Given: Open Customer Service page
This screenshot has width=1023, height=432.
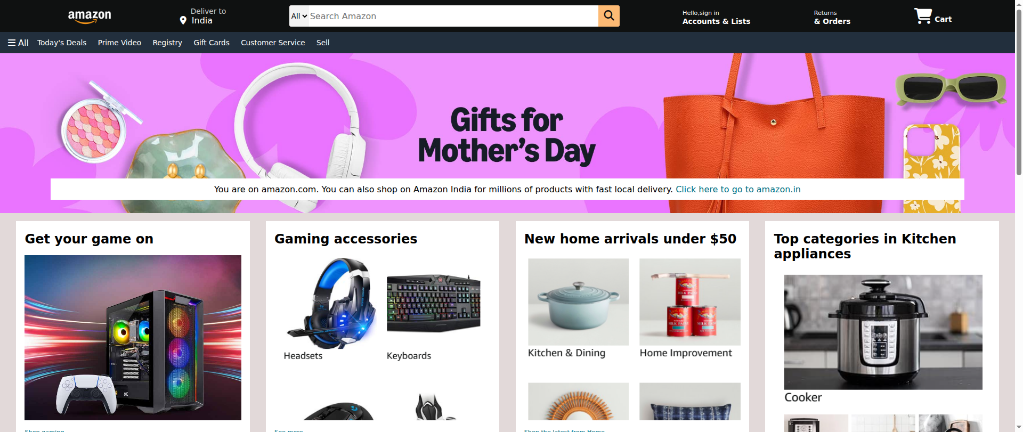Looking at the screenshot, I should click(x=273, y=43).
